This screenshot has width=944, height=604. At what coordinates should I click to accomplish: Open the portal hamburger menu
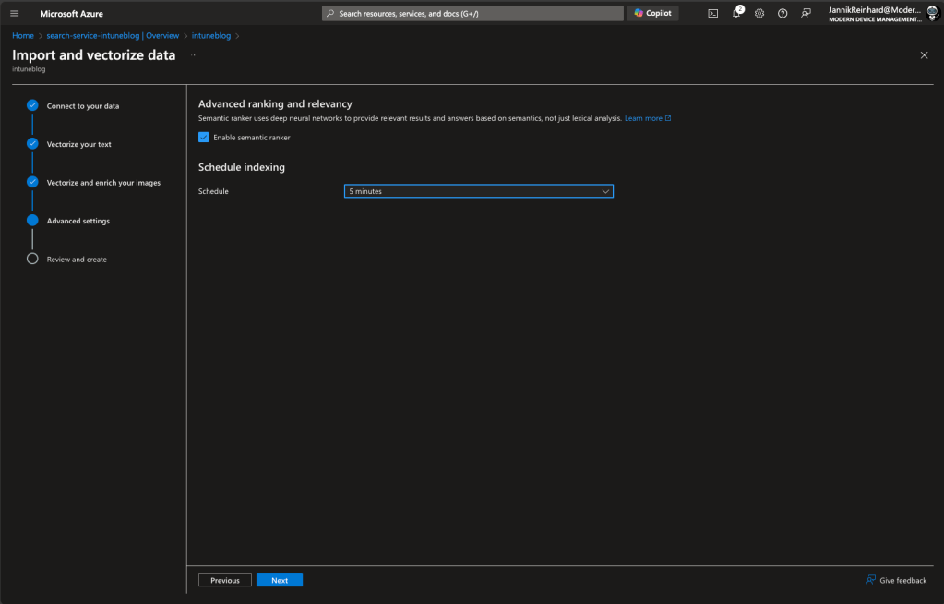(14, 13)
